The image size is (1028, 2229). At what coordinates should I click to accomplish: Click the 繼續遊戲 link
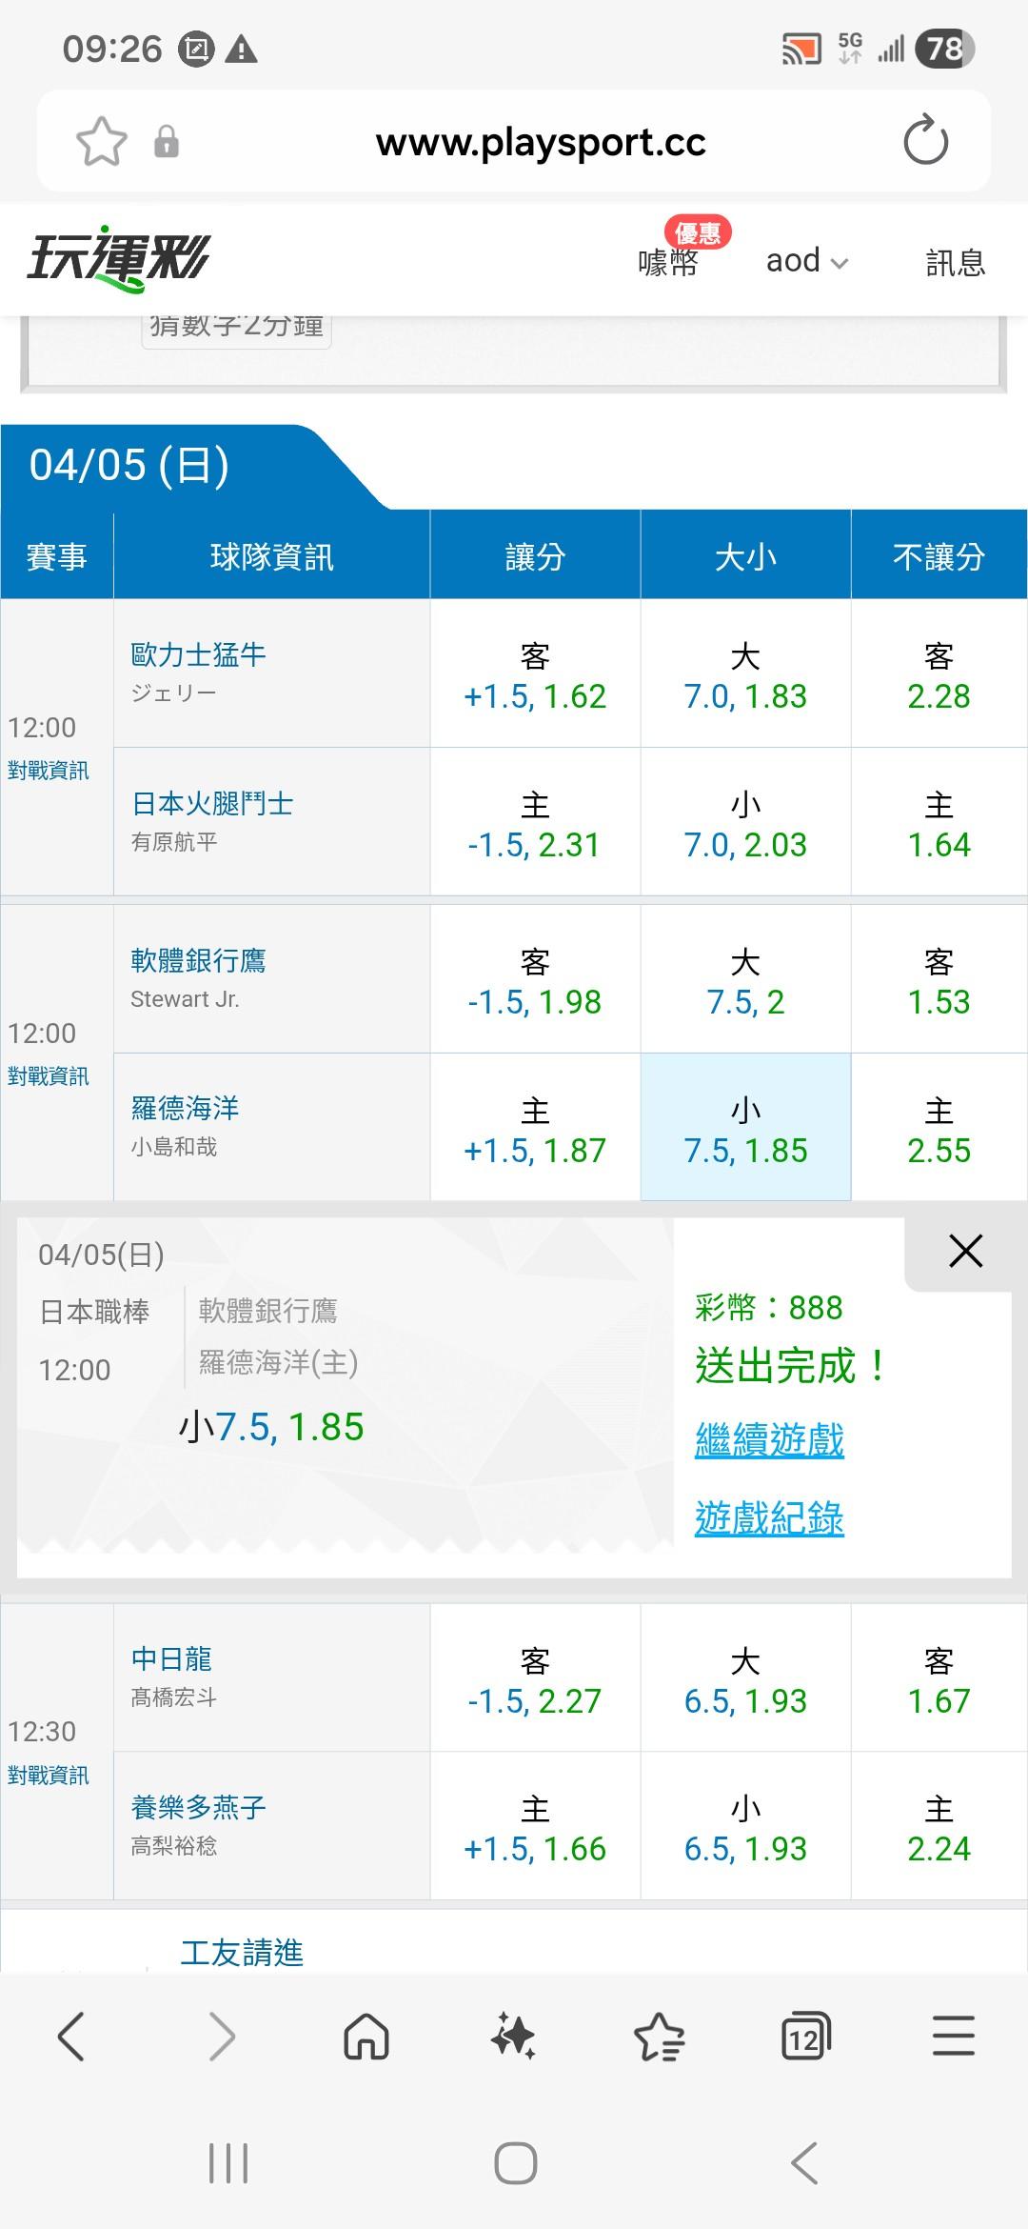pyautogui.click(x=769, y=1439)
